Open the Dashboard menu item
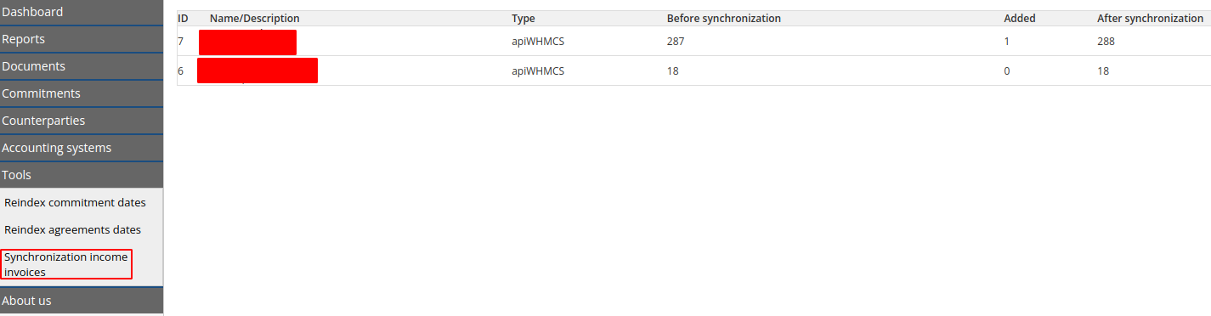1211x316 pixels. pos(82,12)
